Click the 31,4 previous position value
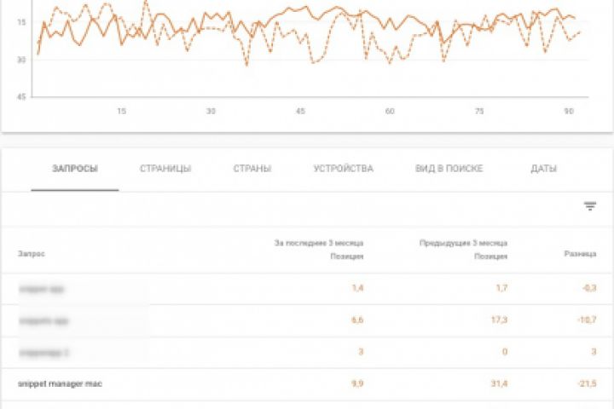 pyautogui.click(x=501, y=384)
